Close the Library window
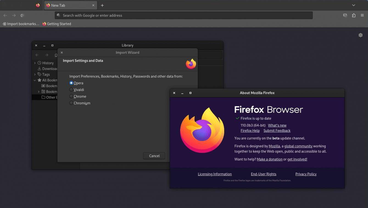Image resolution: width=368 pixels, height=208 pixels. click(x=36, y=45)
